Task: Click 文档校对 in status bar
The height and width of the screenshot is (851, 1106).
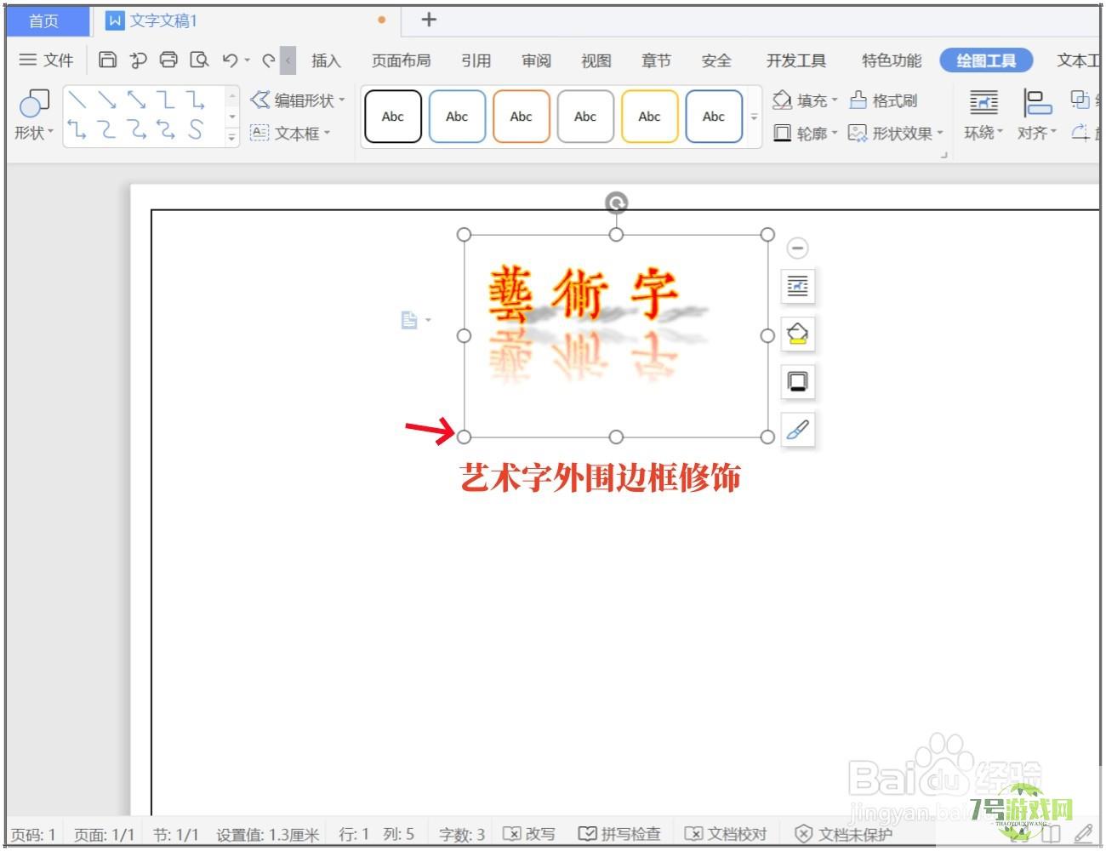Action: coord(726,834)
